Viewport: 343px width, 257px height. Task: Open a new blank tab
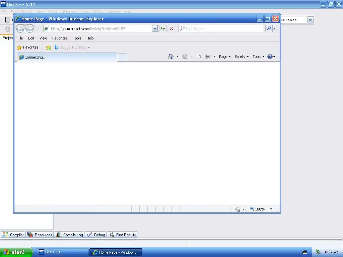[122, 57]
